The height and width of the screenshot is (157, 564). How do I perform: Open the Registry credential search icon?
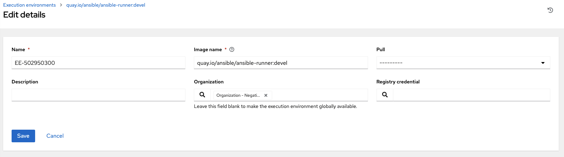coord(385,95)
